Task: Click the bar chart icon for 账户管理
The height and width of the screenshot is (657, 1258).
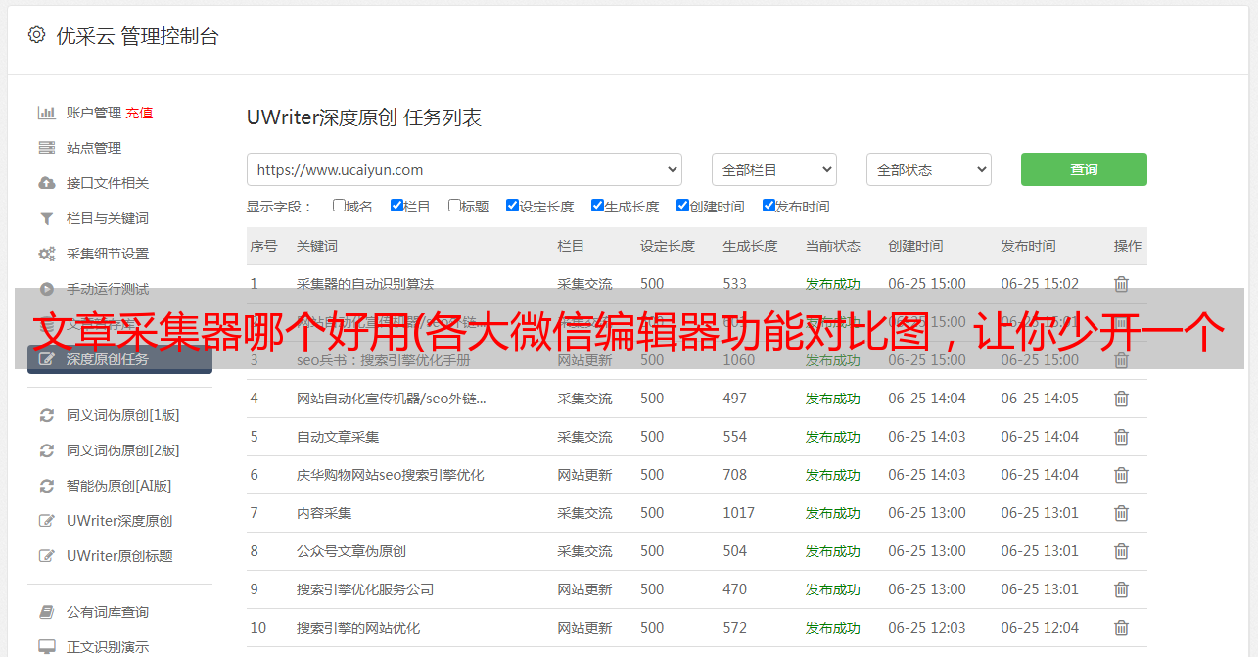Action: tap(46, 113)
